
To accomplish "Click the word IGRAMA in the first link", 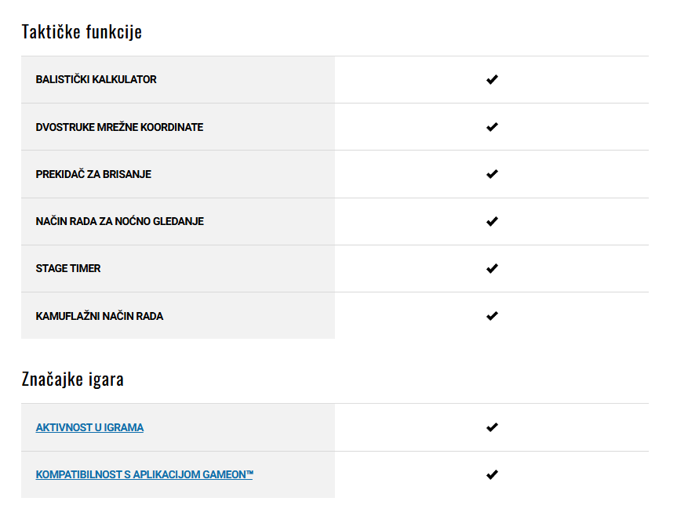I will pos(124,427).
